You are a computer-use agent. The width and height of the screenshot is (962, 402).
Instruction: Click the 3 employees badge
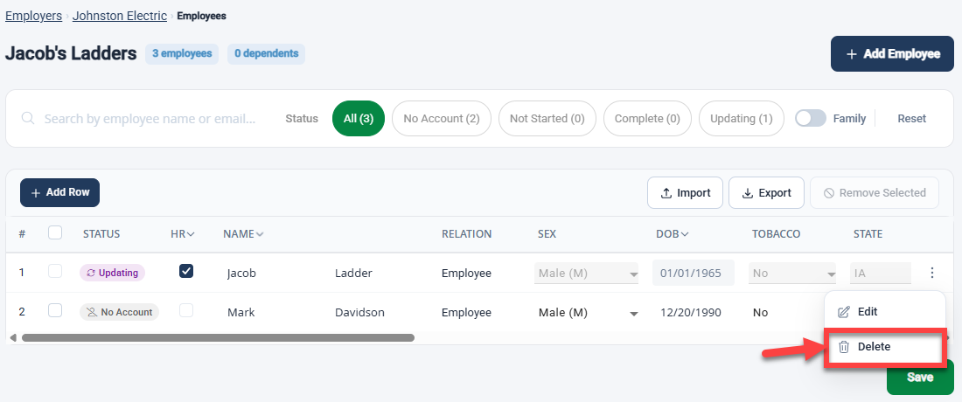[182, 53]
